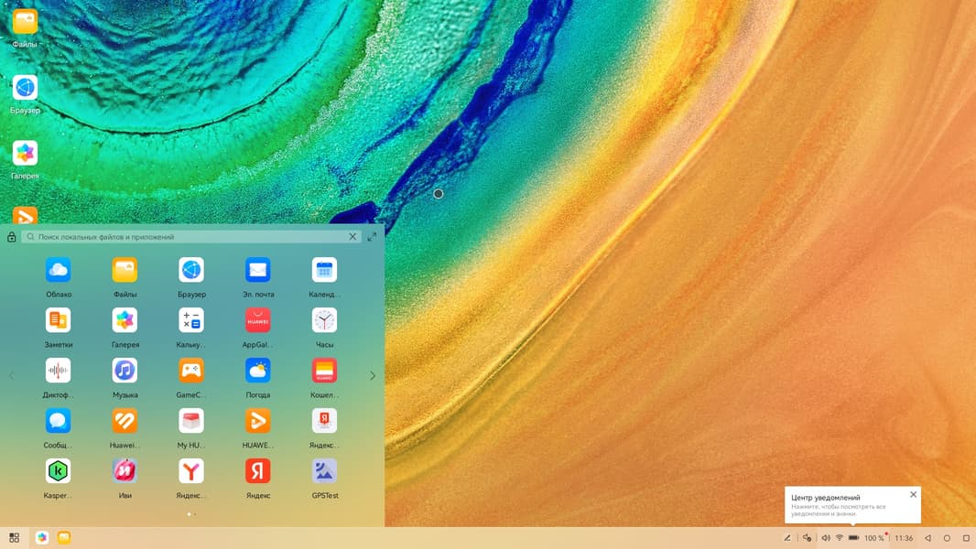The image size is (976, 549).
Task: Open the Сообщ.. messages app
Action: [58, 422]
